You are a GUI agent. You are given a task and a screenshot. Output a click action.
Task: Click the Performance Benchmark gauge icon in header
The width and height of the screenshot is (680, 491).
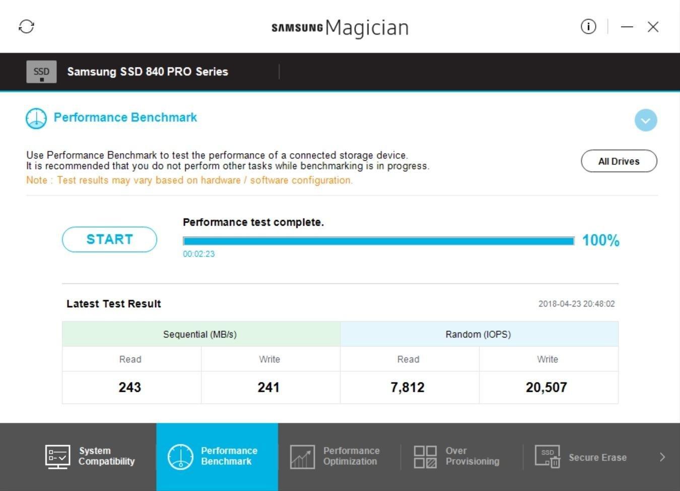click(36, 118)
